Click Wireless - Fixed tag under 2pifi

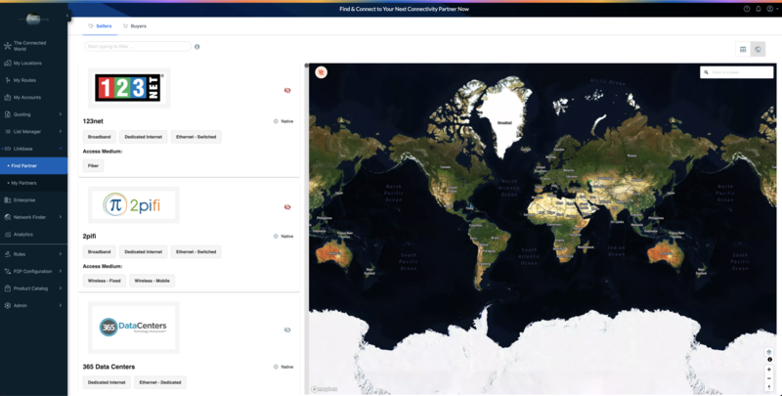105,281
